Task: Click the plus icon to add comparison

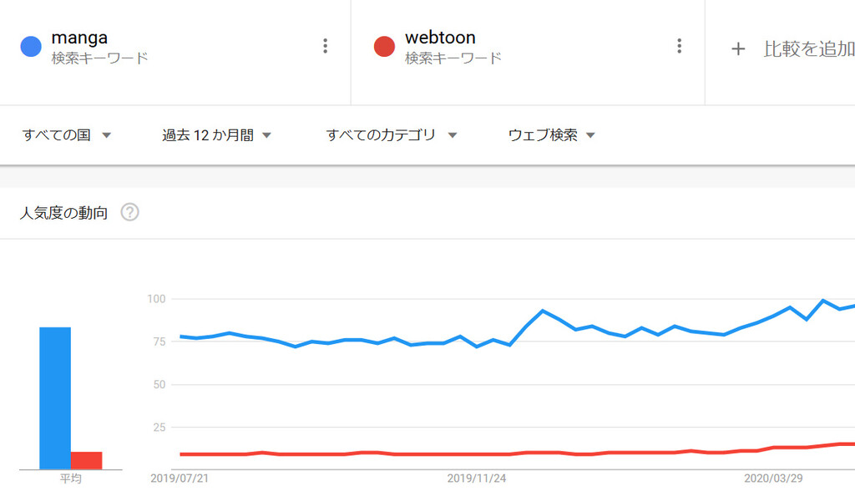Action: coord(738,49)
